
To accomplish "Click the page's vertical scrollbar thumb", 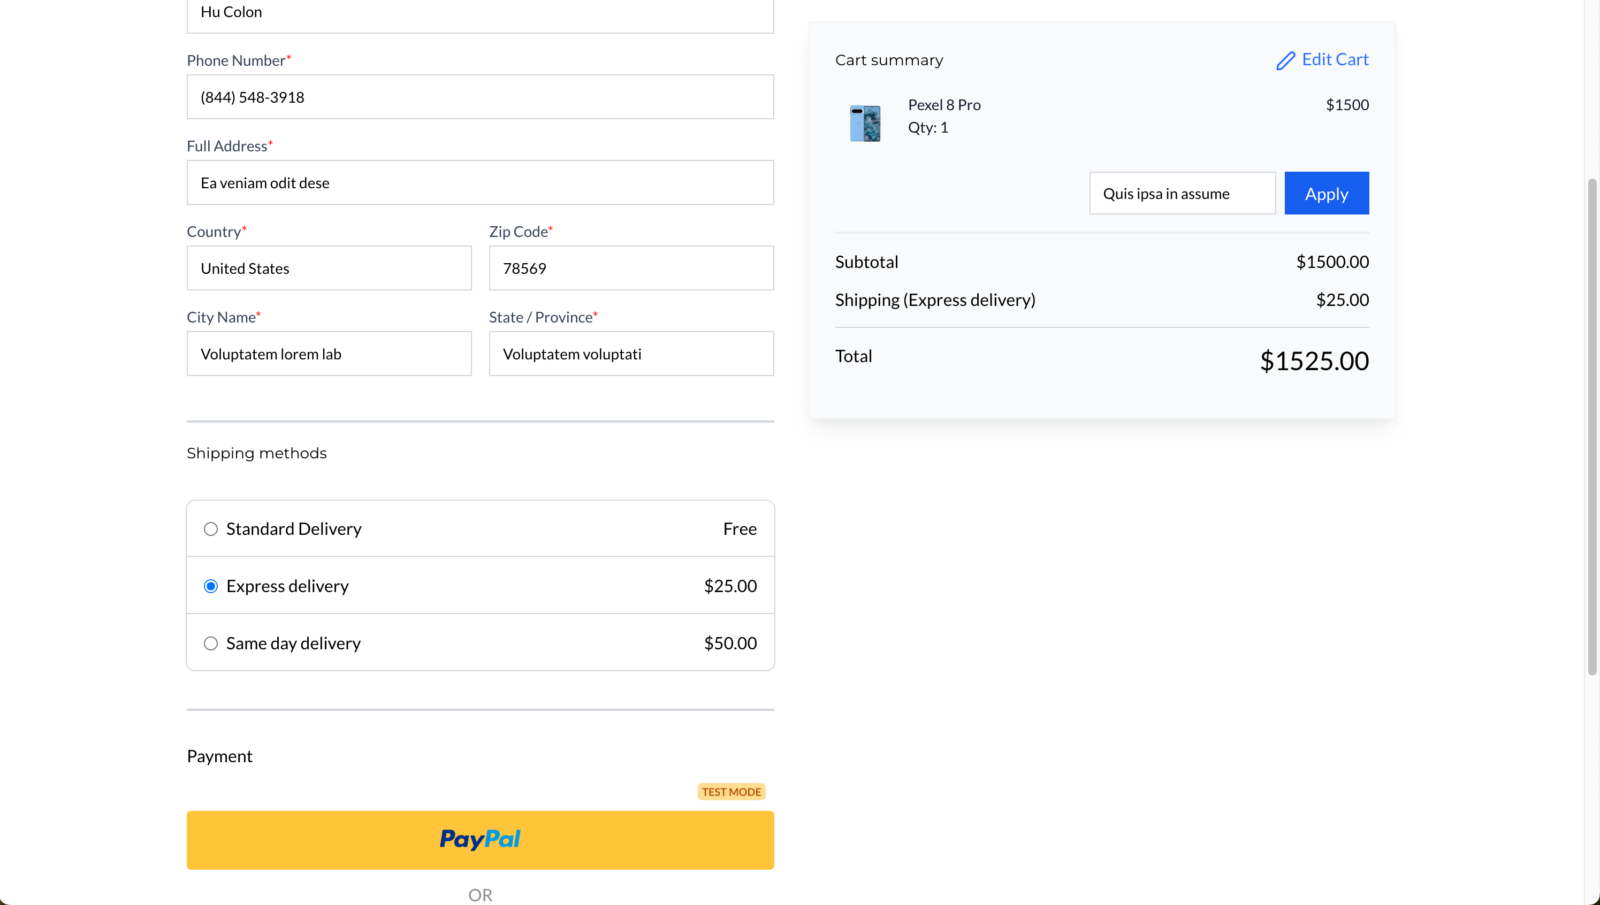I will (x=1591, y=426).
